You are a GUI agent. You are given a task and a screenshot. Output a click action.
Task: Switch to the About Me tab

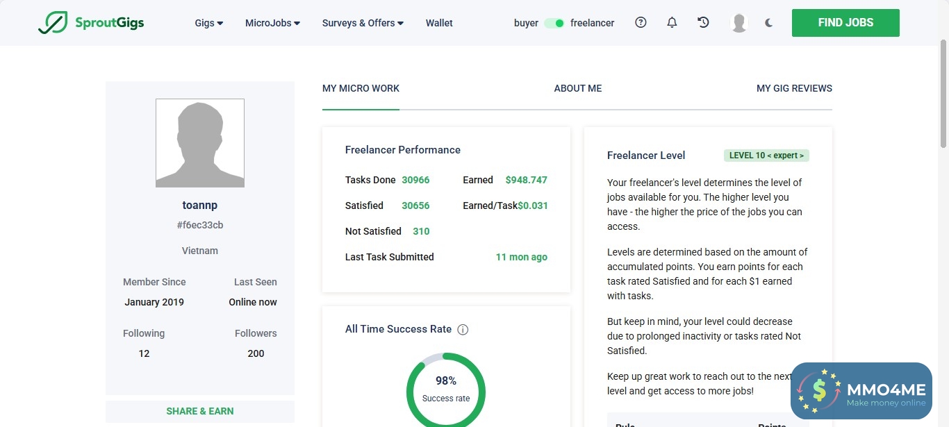pos(578,89)
